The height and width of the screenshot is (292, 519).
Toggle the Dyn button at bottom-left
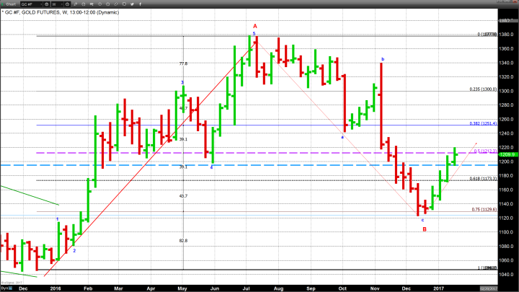[6, 288]
